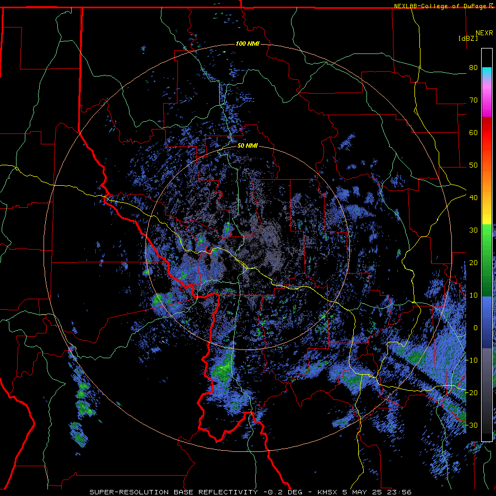
Task: Click the 40 value on the dBZ scale
Action: click(x=473, y=198)
